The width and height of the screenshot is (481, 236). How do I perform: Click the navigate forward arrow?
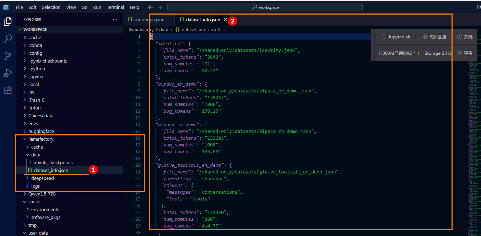coord(160,7)
